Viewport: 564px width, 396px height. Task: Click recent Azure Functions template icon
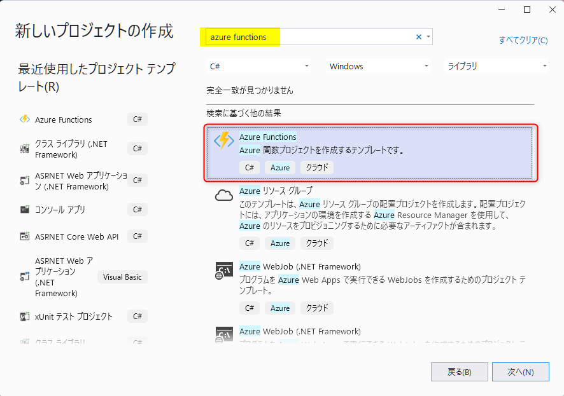point(25,119)
